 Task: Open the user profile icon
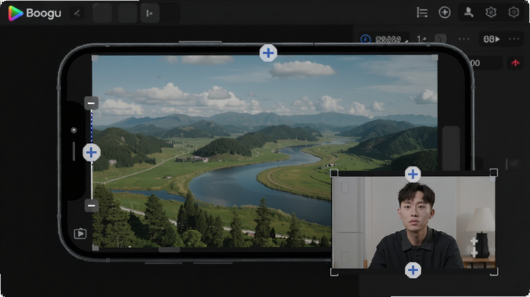pos(468,13)
